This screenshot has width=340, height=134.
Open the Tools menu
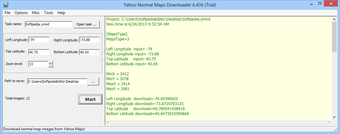(x=48, y=13)
